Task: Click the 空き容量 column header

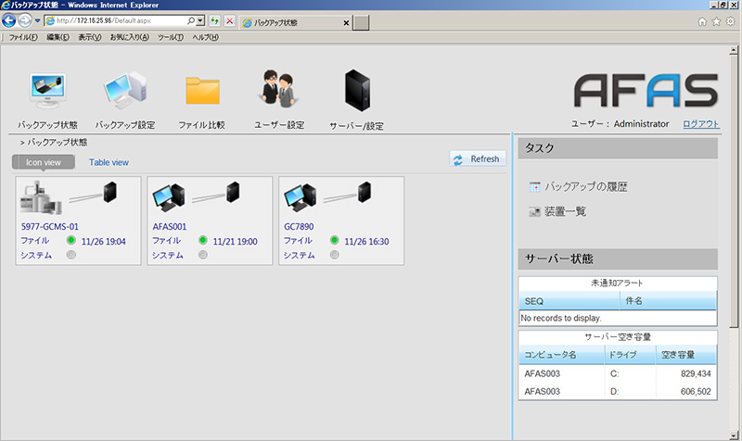Action: (686, 355)
